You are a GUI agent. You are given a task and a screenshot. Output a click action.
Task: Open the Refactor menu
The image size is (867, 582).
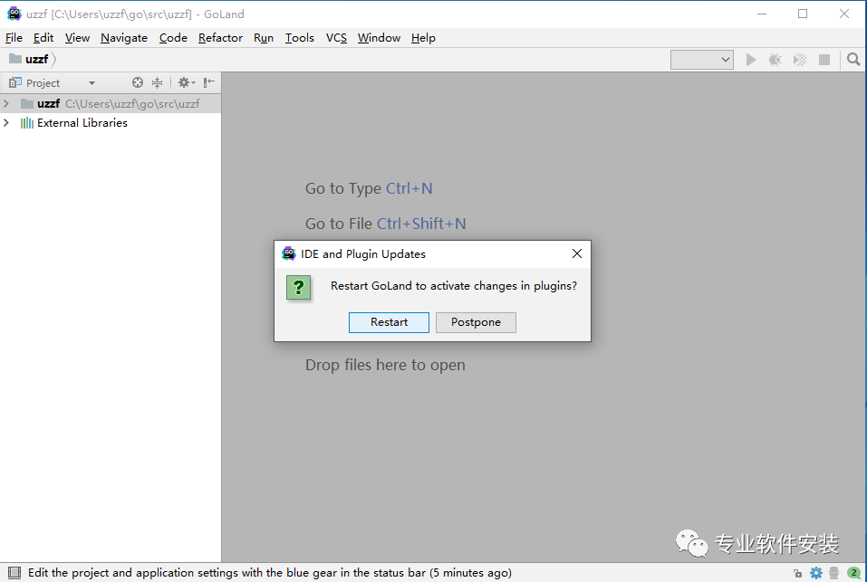(x=220, y=37)
